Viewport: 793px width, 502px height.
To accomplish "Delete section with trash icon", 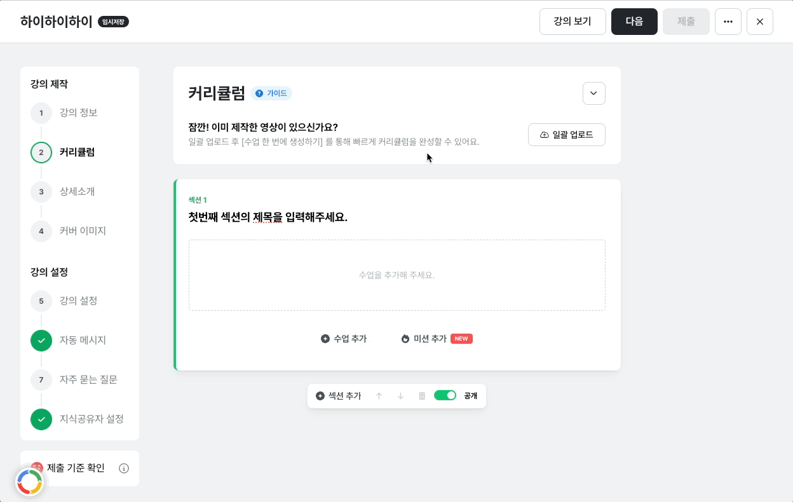I will (x=422, y=396).
